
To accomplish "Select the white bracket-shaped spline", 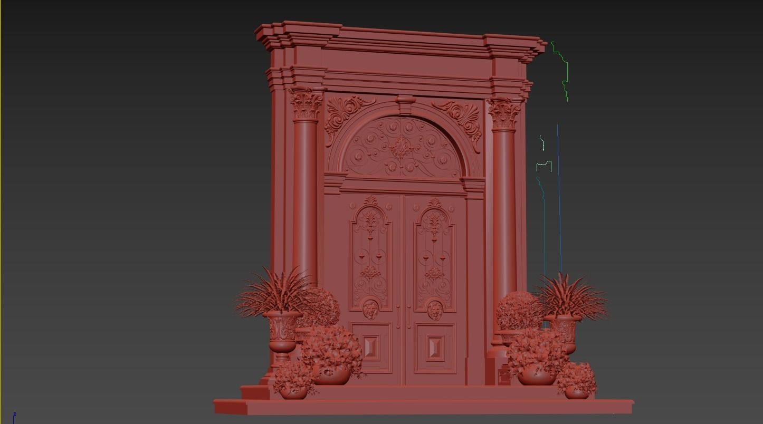I will [x=544, y=166].
